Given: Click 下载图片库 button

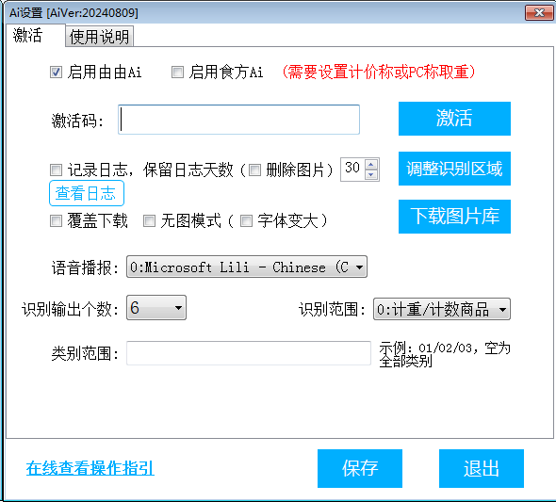Looking at the screenshot, I should point(454,217).
